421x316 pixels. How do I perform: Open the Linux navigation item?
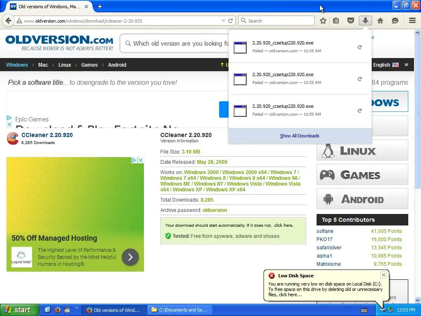pyautogui.click(x=65, y=65)
